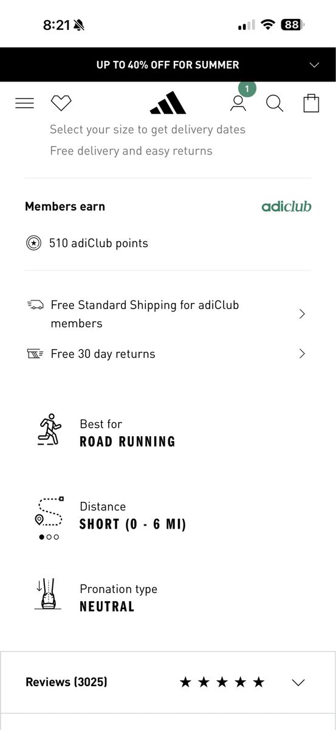Image resolution: width=336 pixels, height=730 pixels.
Task: Tap the Free 30 day returns text
Action: point(103,354)
